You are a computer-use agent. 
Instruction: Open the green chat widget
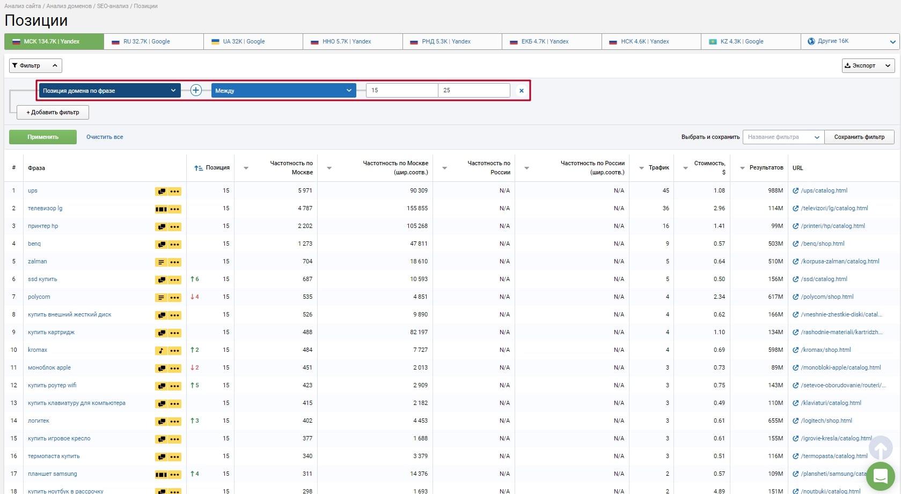coord(880,476)
